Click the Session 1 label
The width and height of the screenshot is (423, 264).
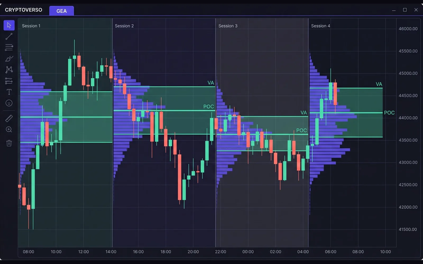pyautogui.click(x=31, y=26)
